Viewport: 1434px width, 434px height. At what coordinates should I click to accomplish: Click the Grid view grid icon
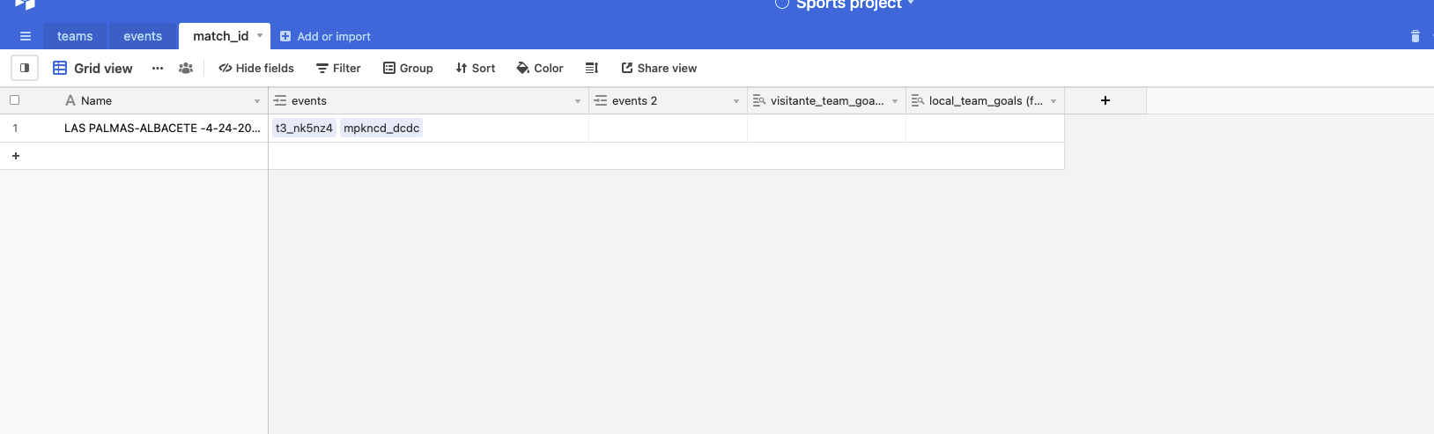click(60, 68)
